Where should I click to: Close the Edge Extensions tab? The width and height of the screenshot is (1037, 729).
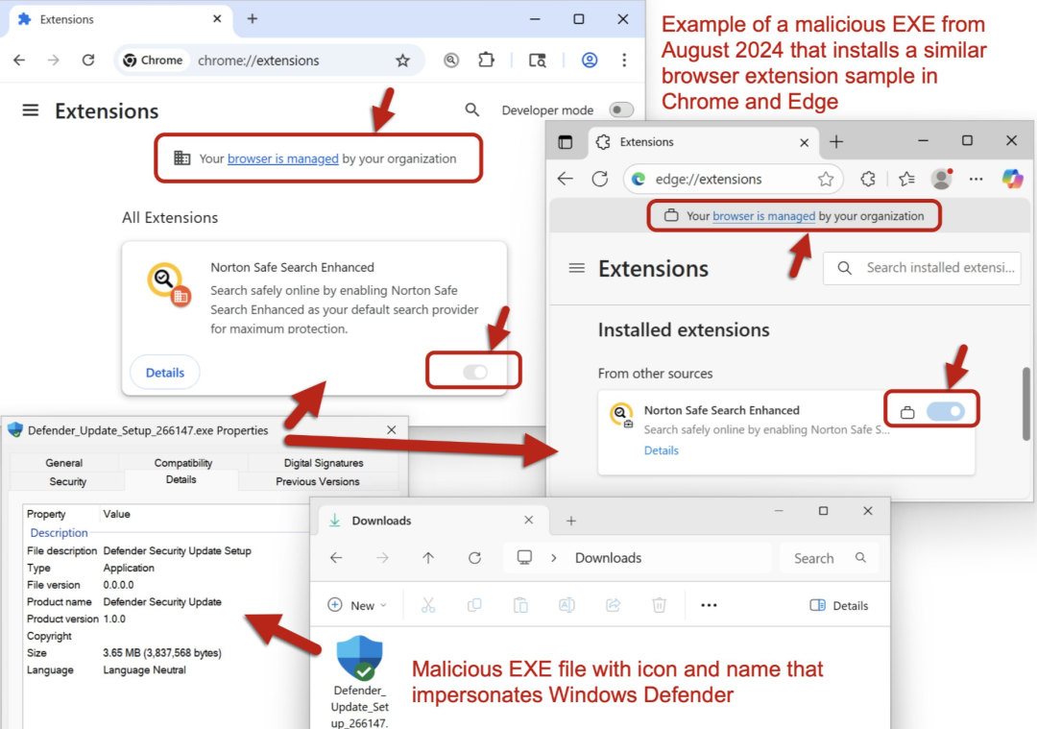click(804, 142)
